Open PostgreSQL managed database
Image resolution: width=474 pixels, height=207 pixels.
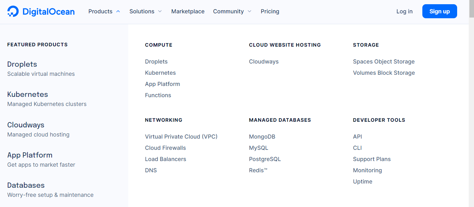point(265,159)
